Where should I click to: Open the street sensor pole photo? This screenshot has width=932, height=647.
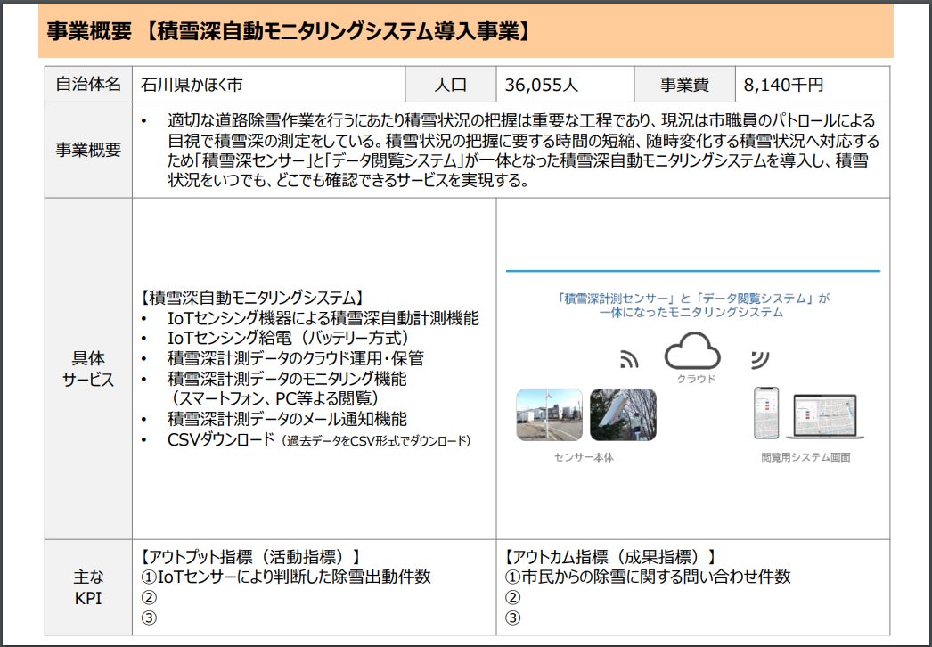point(549,414)
